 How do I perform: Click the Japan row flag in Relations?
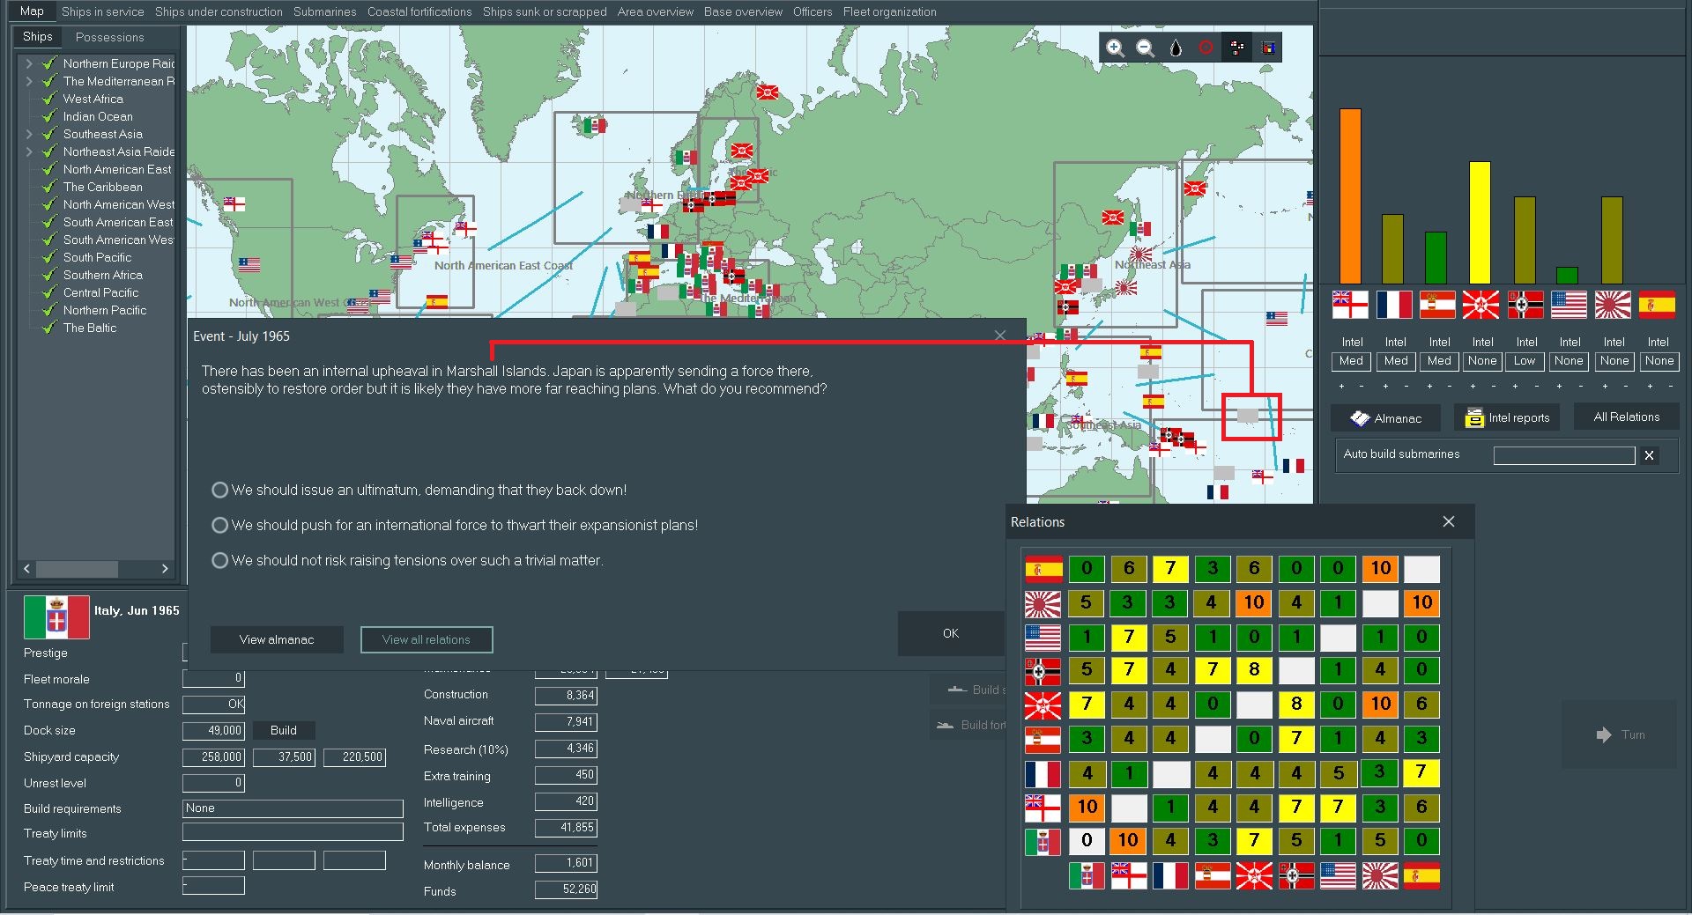[1043, 603]
